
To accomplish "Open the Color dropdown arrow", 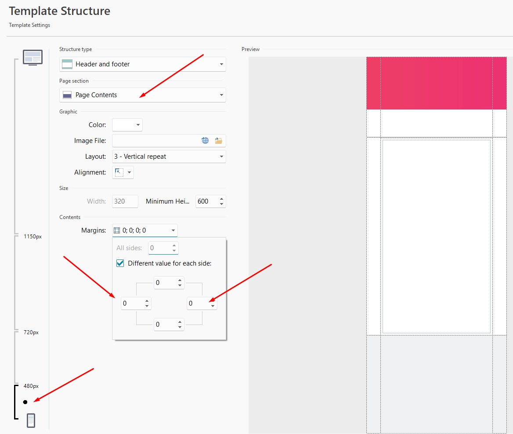I will [138, 125].
